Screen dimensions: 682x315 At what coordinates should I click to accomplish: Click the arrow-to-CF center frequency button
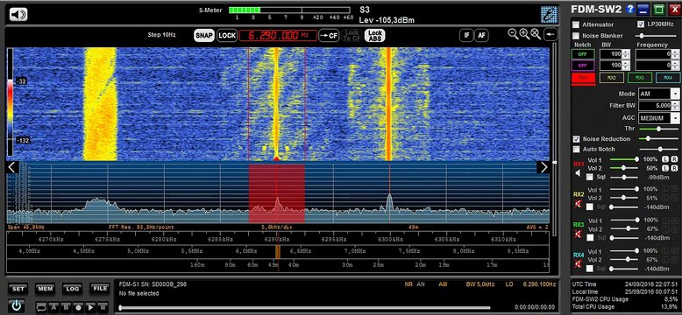click(329, 36)
